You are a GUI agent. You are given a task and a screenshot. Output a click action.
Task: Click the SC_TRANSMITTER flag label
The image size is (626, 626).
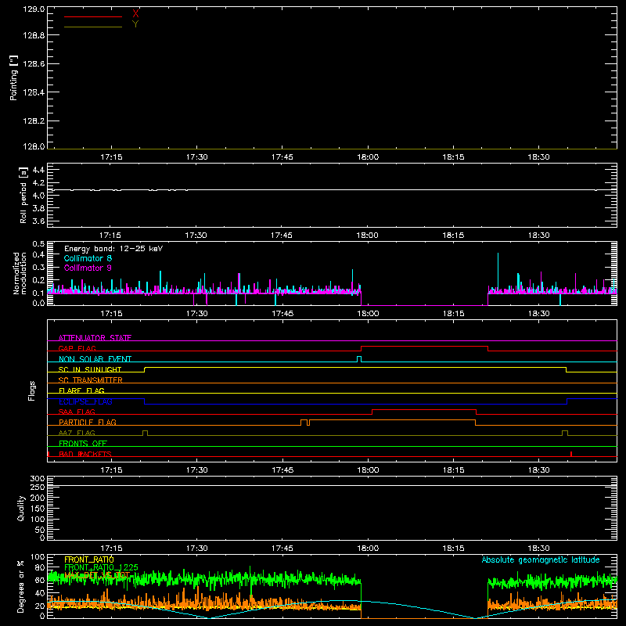(90, 380)
